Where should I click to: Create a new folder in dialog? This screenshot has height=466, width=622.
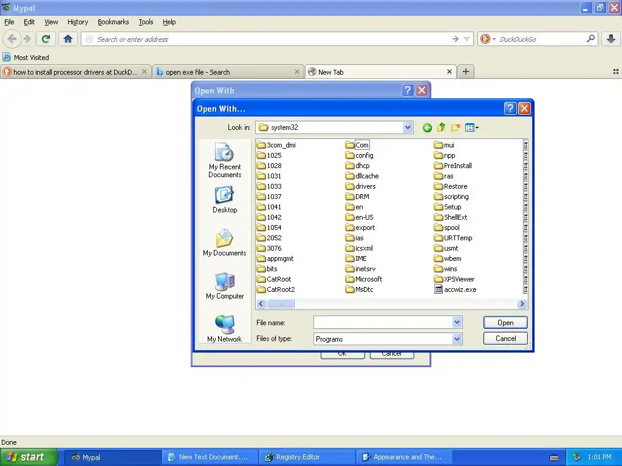click(x=456, y=127)
